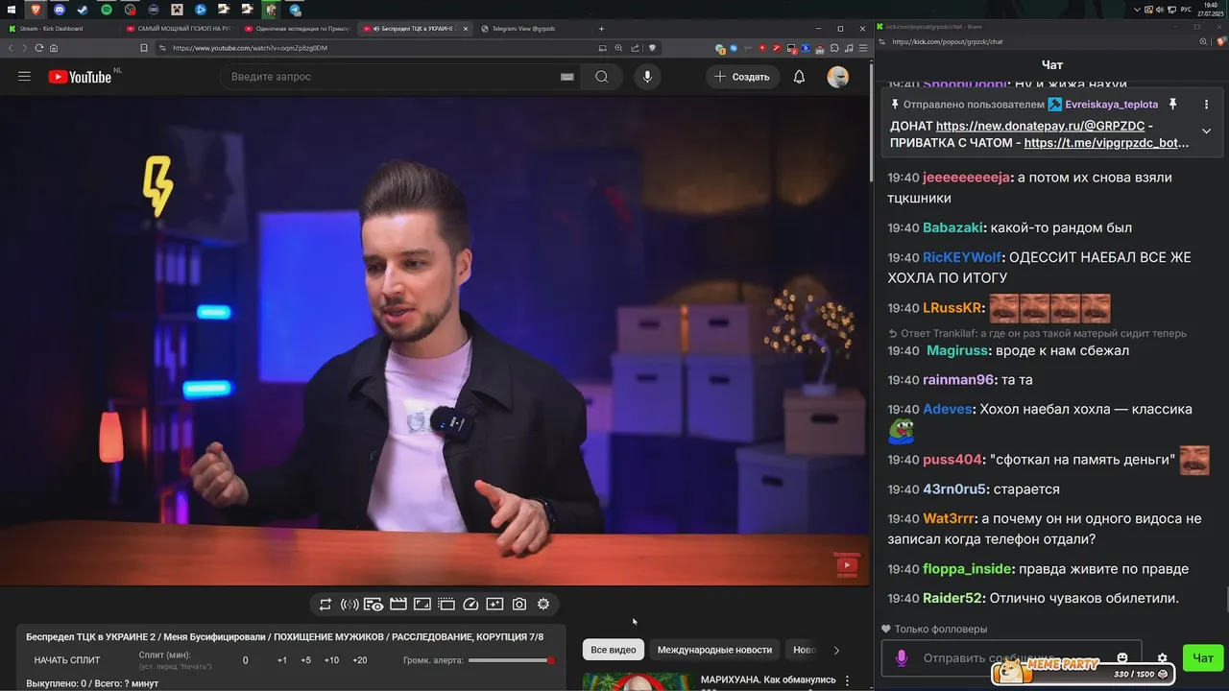The image size is (1229, 691).
Task: Show more chips with the right chevron
Action: coord(836,650)
